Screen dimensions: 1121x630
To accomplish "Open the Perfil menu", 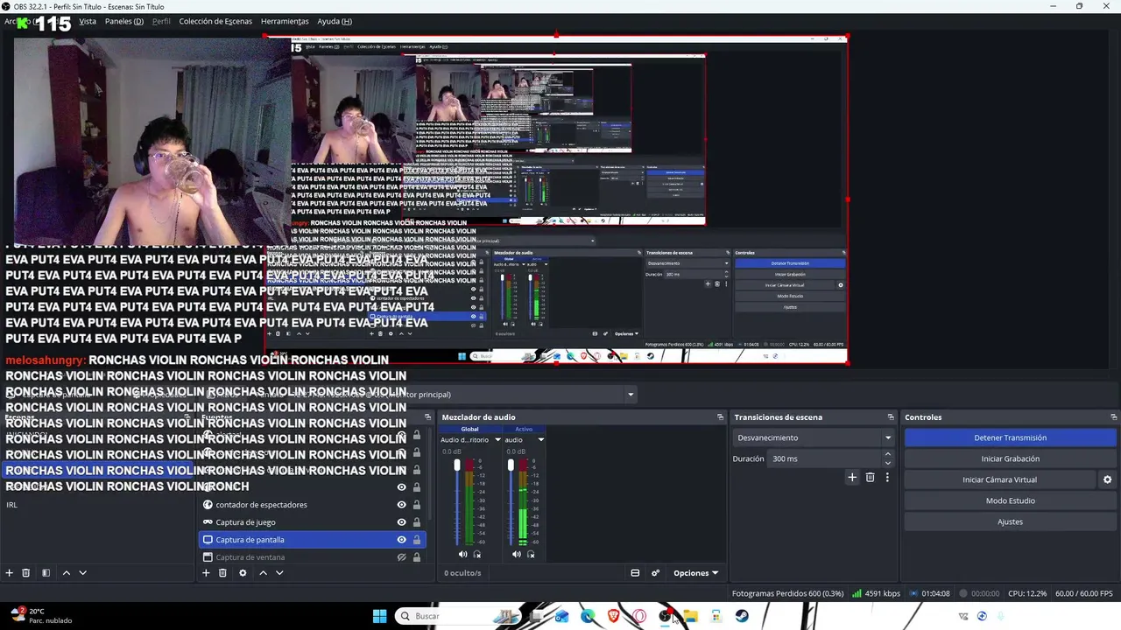I will [x=161, y=21].
